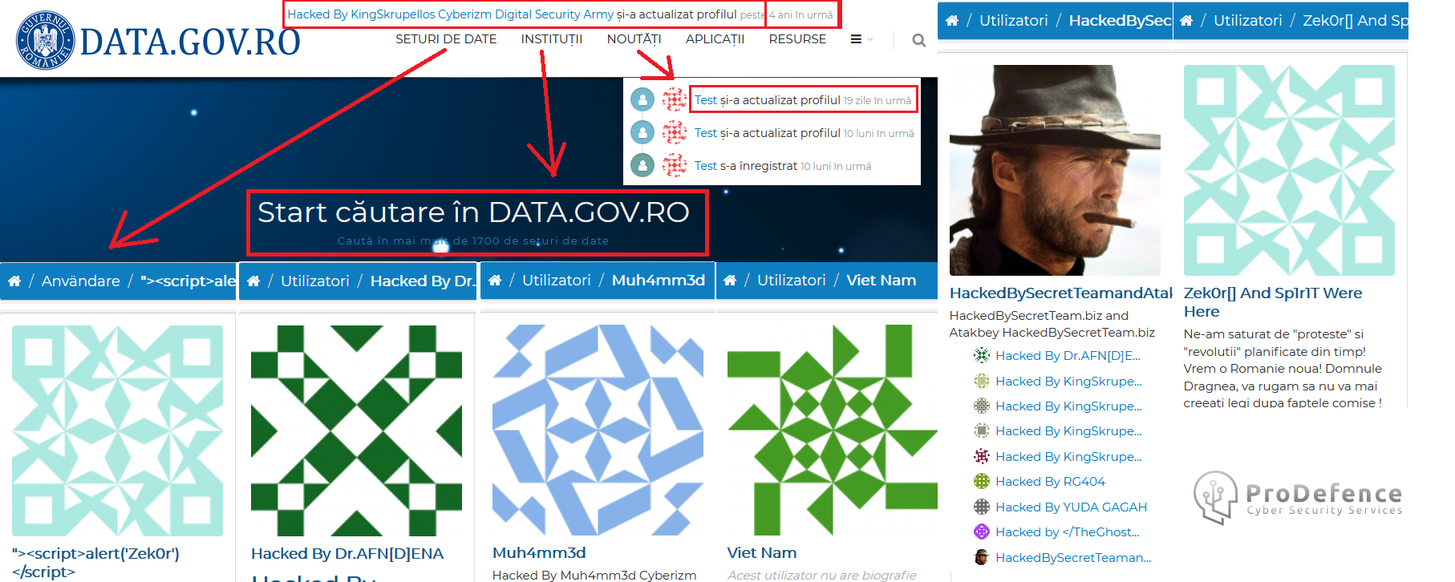
Task: Click user icon beside 'Test s-a înregistrat' activity
Action: click(642, 165)
